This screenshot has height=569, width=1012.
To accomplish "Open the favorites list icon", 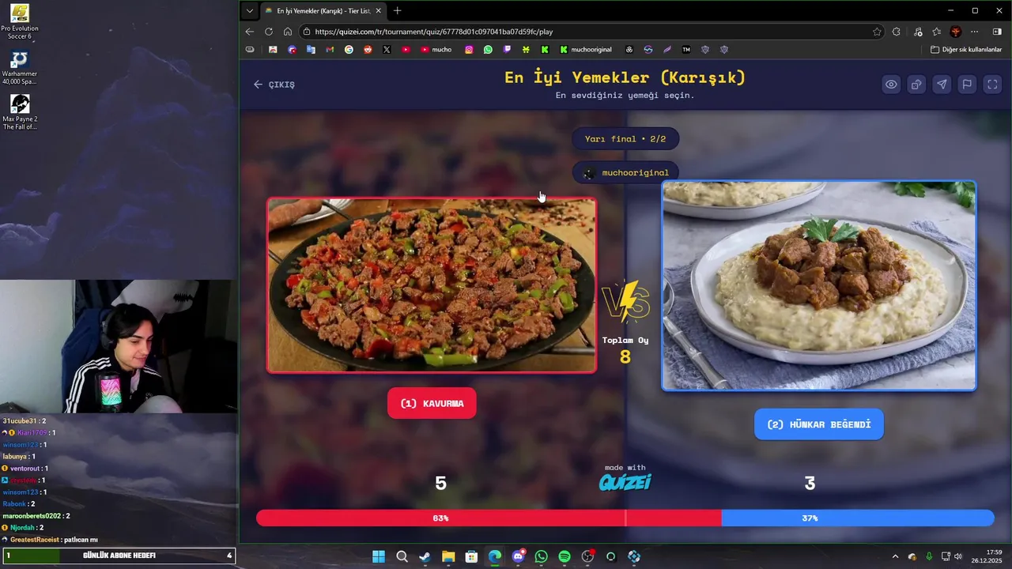I will coord(937,32).
